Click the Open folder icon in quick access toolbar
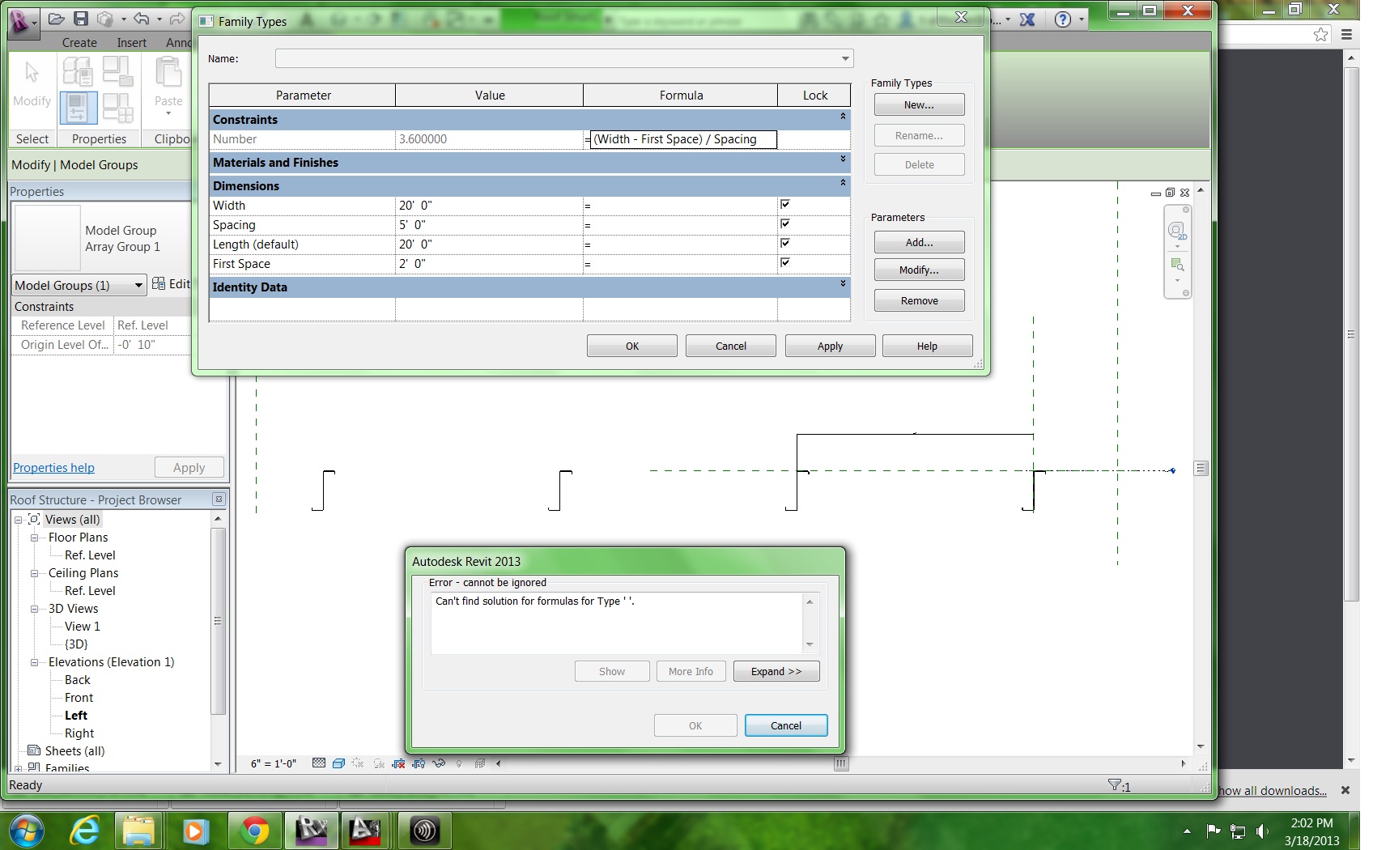 [x=56, y=19]
